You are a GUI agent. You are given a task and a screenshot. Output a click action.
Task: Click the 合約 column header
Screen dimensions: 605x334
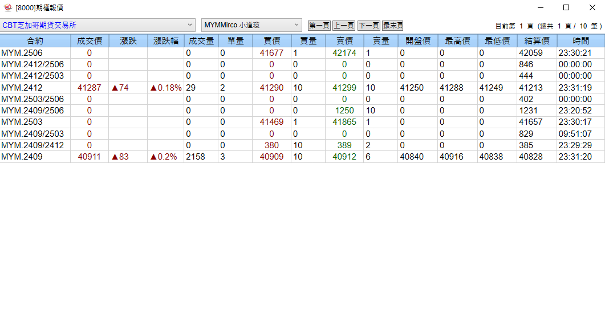[35, 41]
